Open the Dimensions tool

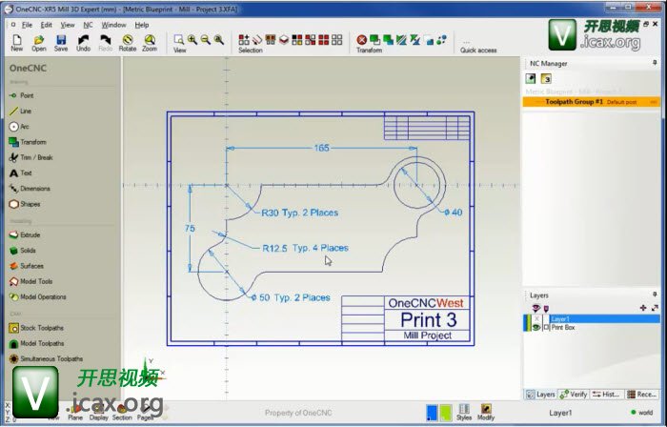point(30,189)
